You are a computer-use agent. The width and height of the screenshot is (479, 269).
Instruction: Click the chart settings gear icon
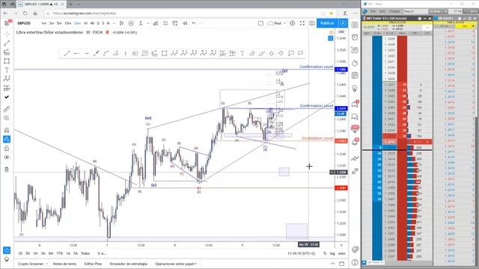pyautogui.click(x=293, y=23)
